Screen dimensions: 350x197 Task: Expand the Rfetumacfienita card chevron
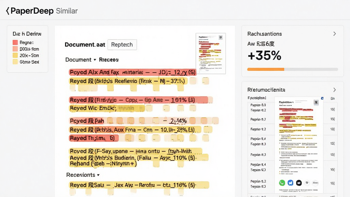334,90
